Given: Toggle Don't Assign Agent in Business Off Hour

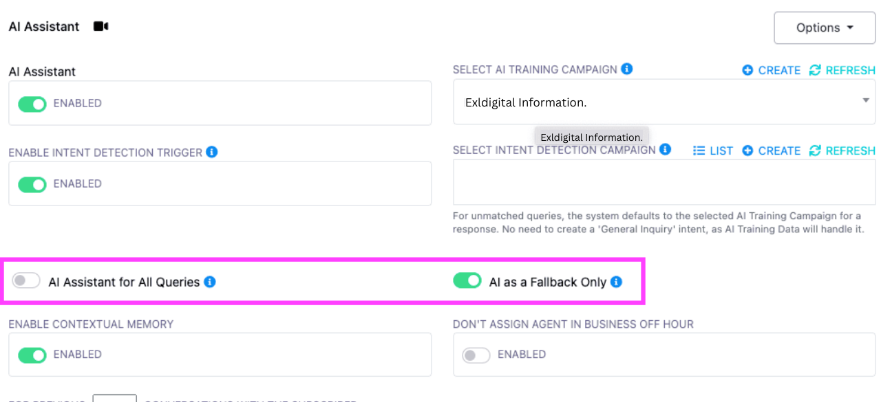Looking at the screenshot, I should 476,355.
